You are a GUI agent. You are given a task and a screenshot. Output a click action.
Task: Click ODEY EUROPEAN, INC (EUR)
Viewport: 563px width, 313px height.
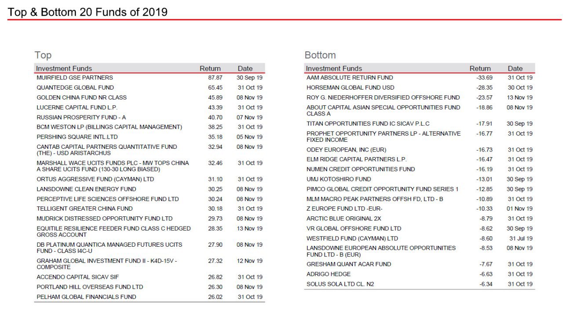tap(346, 150)
